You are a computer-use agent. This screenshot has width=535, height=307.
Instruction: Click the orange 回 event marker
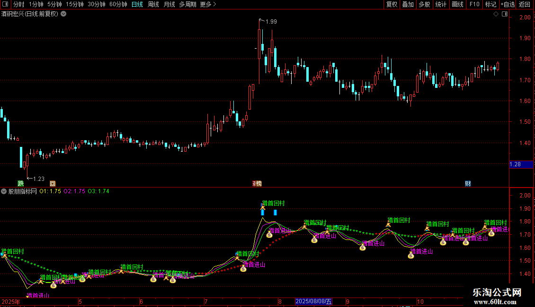pos(52,183)
